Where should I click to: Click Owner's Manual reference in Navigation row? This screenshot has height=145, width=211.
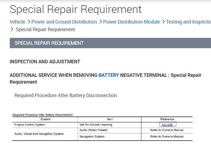(167, 137)
